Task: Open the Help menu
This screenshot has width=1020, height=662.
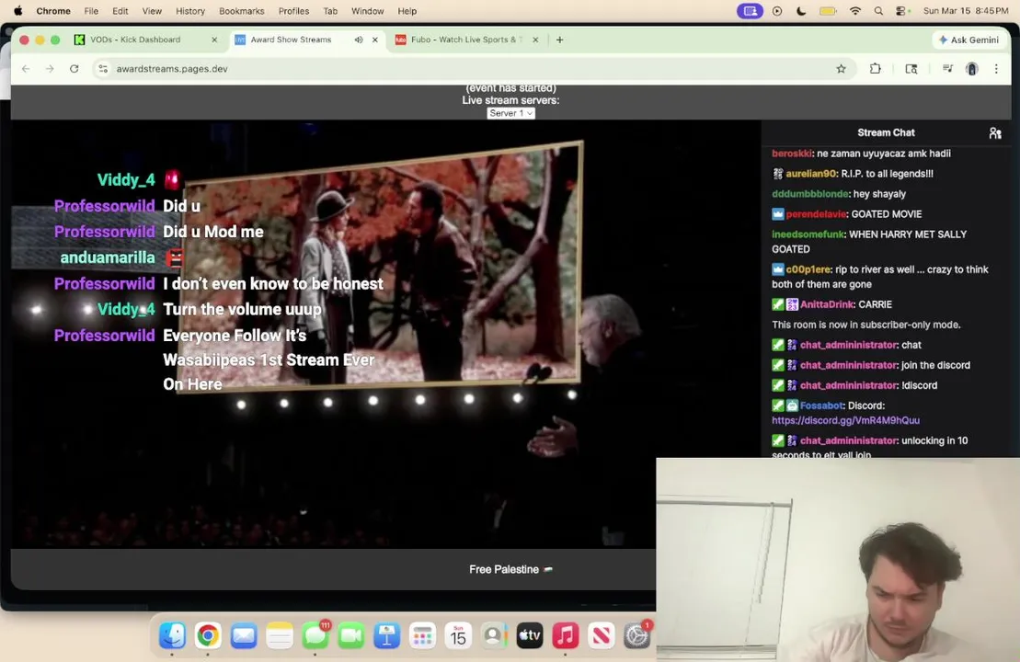Action: coord(407,11)
